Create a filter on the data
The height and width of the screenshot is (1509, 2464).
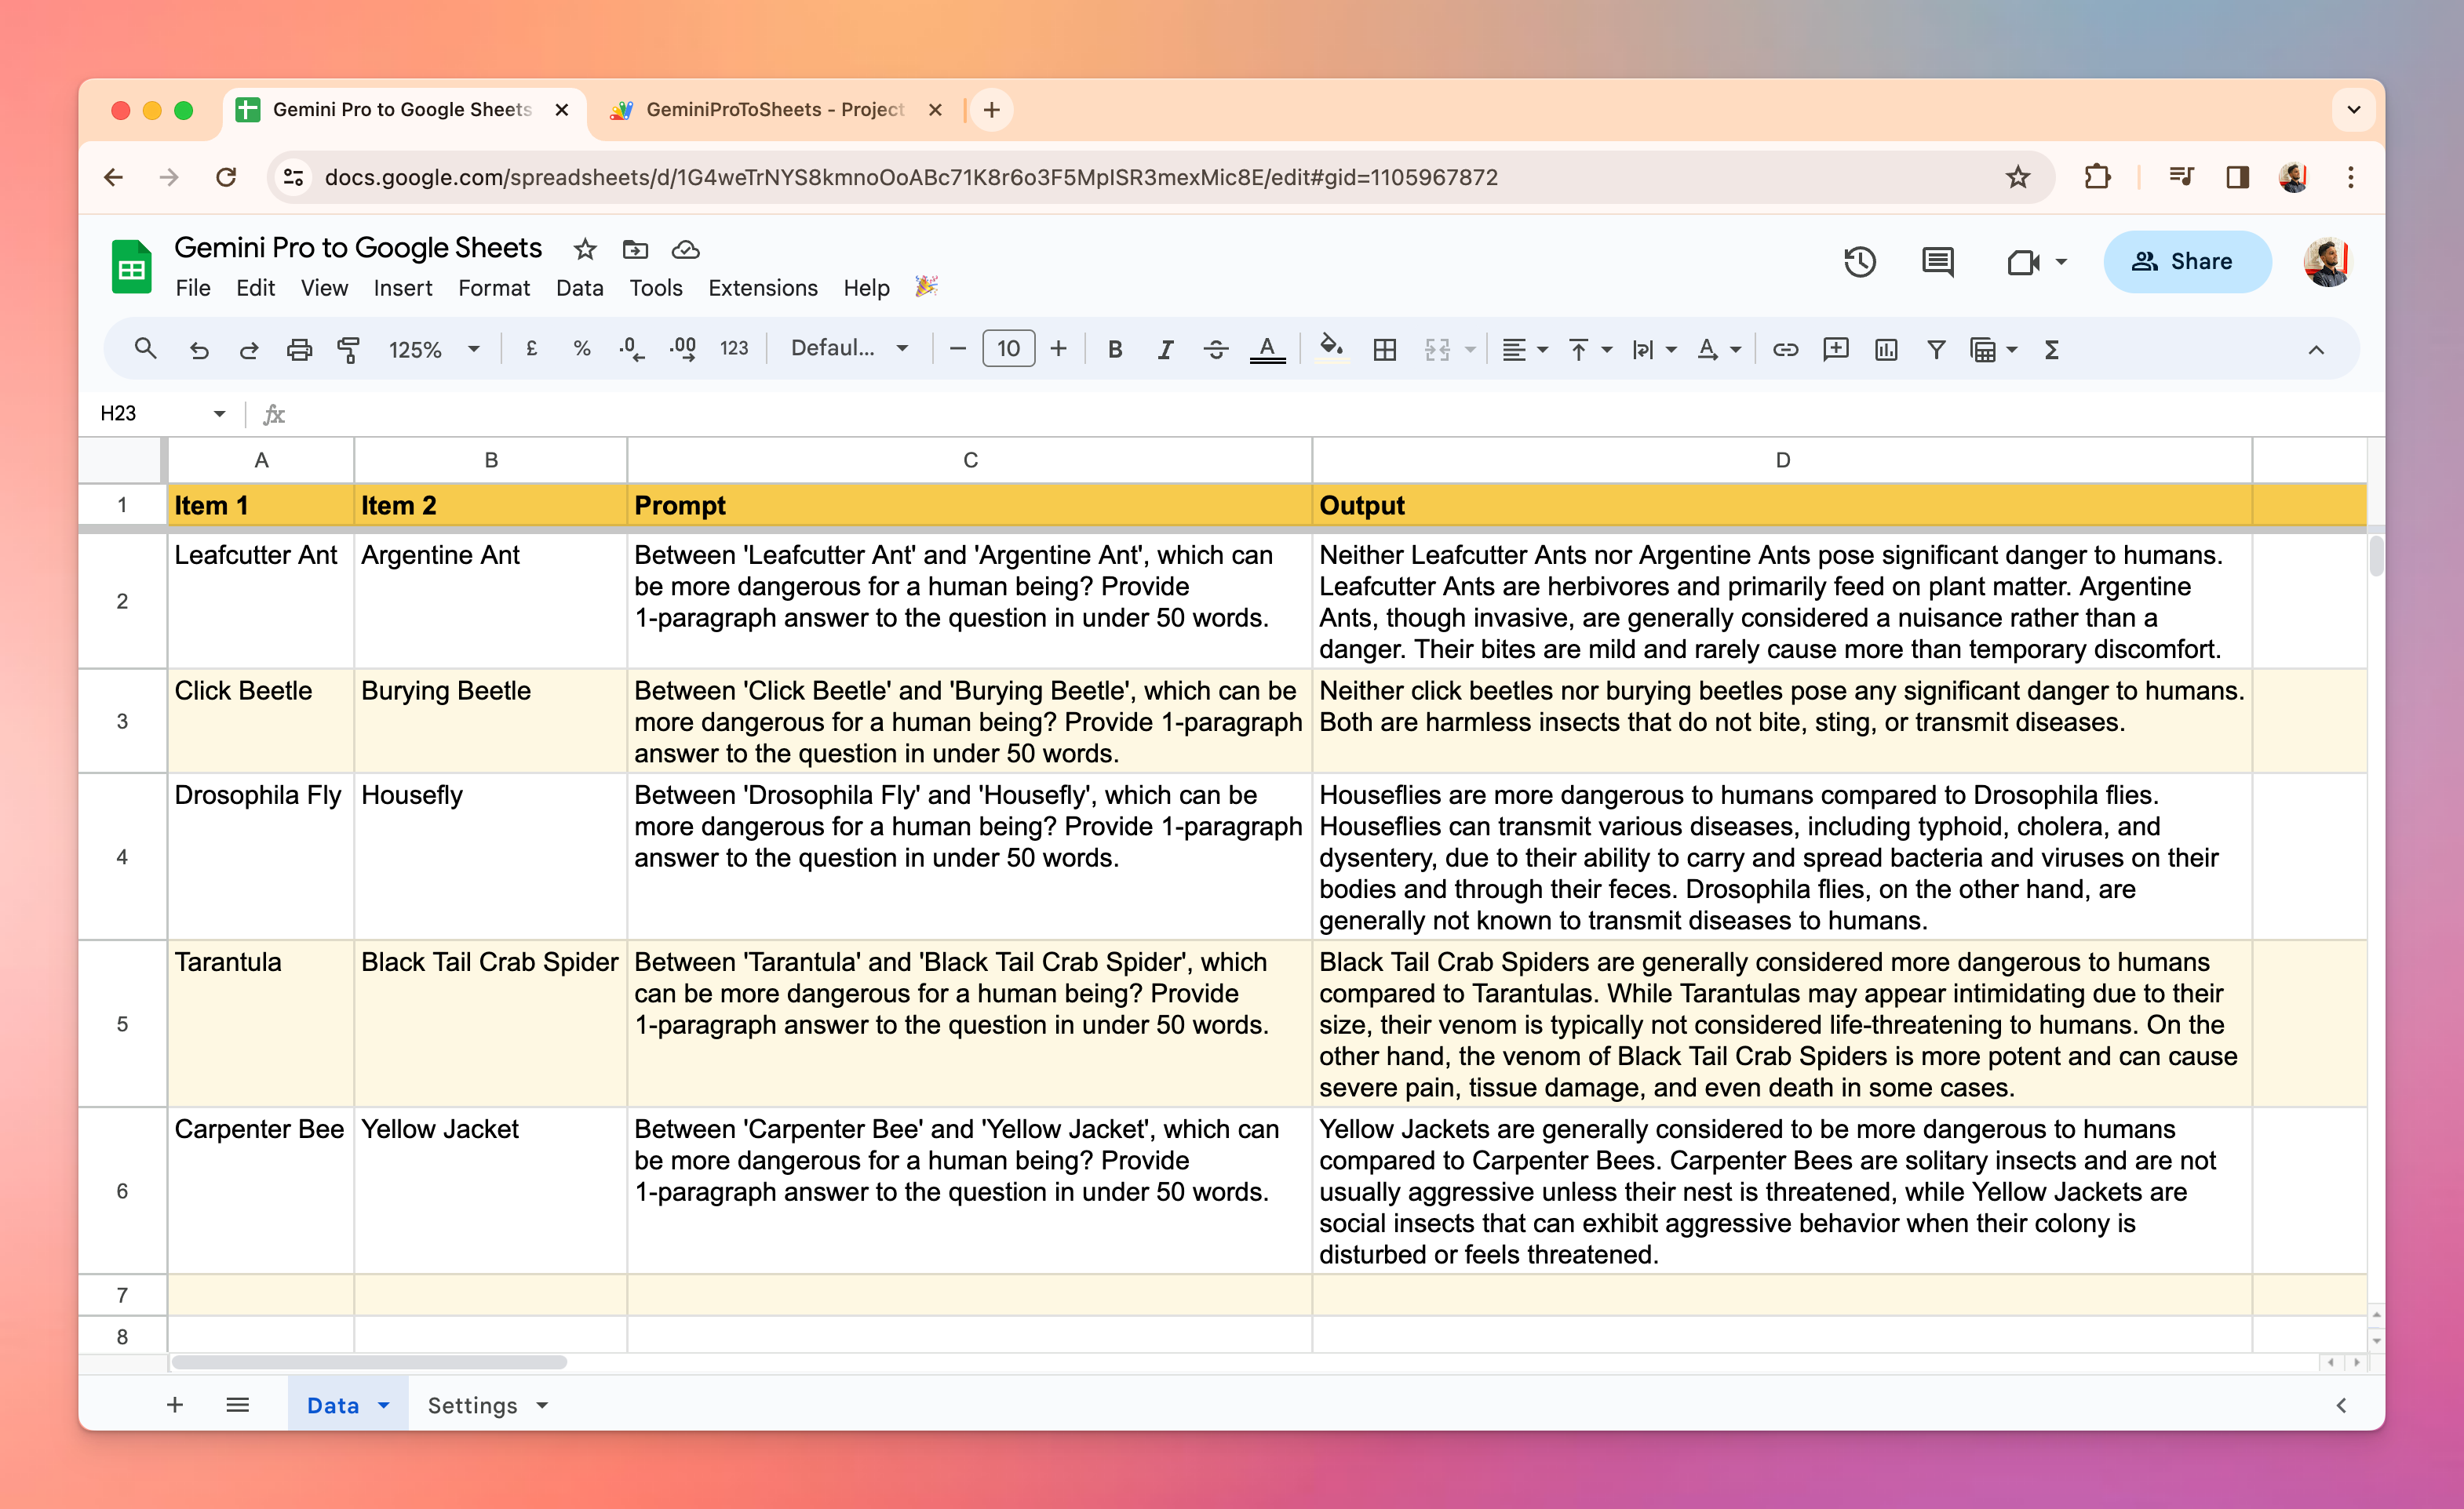point(1937,349)
